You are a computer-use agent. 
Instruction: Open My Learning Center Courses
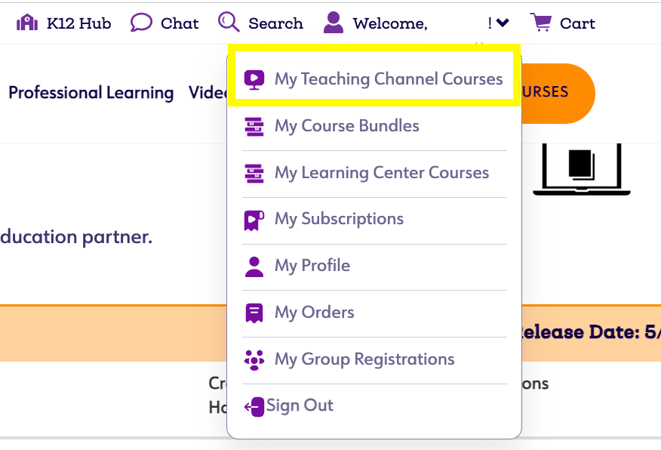pos(381,173)
